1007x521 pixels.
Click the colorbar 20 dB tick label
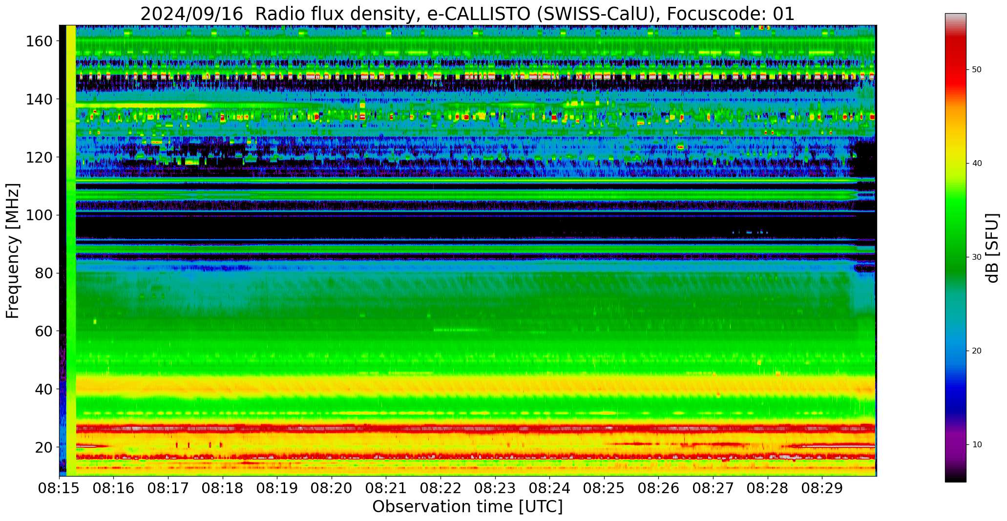click(977, 351)
